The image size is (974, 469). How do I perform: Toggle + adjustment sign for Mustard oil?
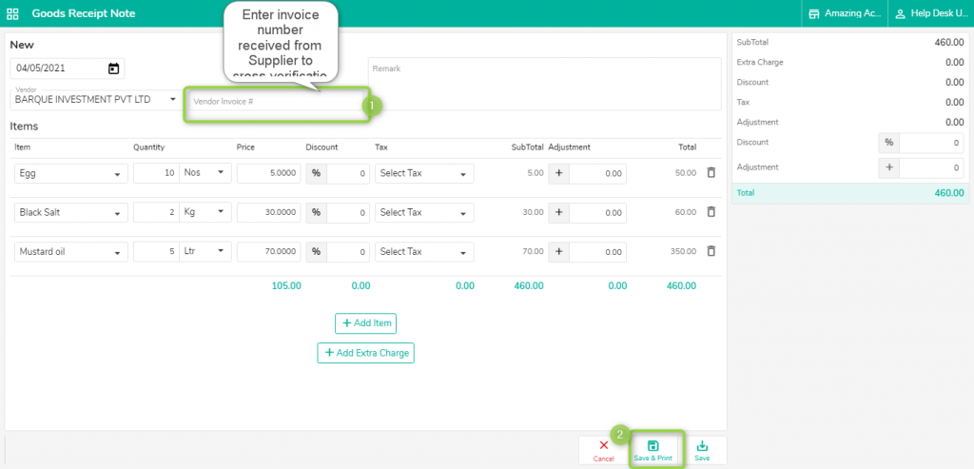[558, 251]
